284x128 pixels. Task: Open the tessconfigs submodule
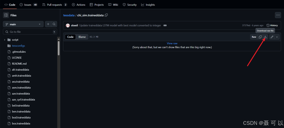[x=18, y=46]
